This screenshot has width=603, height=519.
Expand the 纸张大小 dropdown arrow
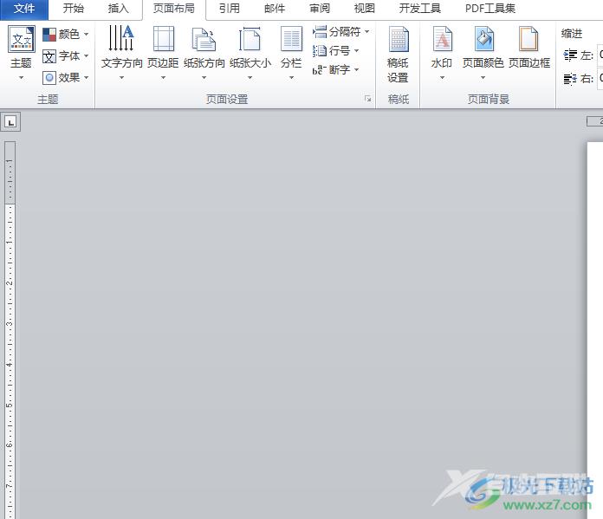250,78
